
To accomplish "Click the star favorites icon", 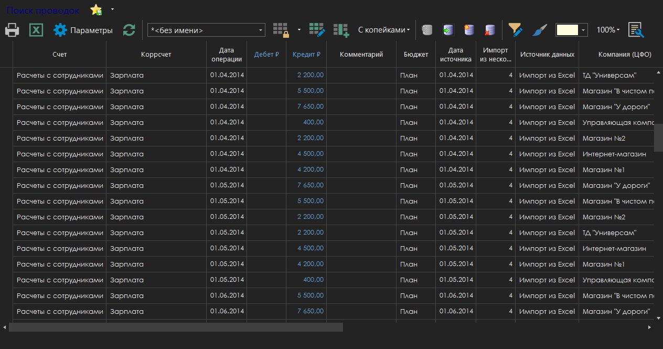I will click(x=96, y=10).
